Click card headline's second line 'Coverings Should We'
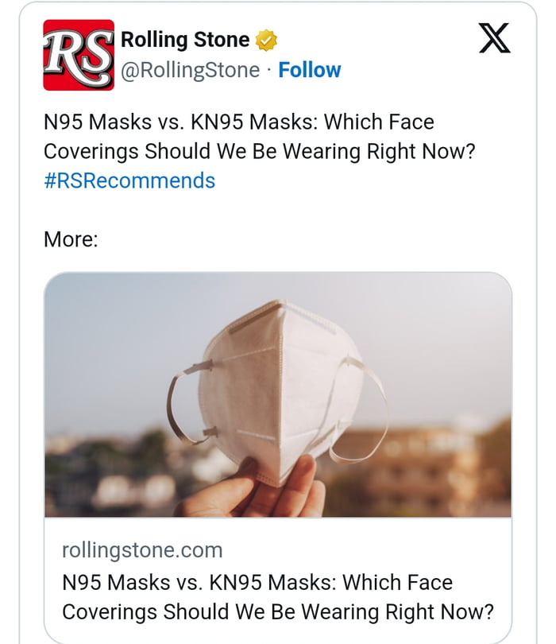Screen dimensions: 556x644 277,611
